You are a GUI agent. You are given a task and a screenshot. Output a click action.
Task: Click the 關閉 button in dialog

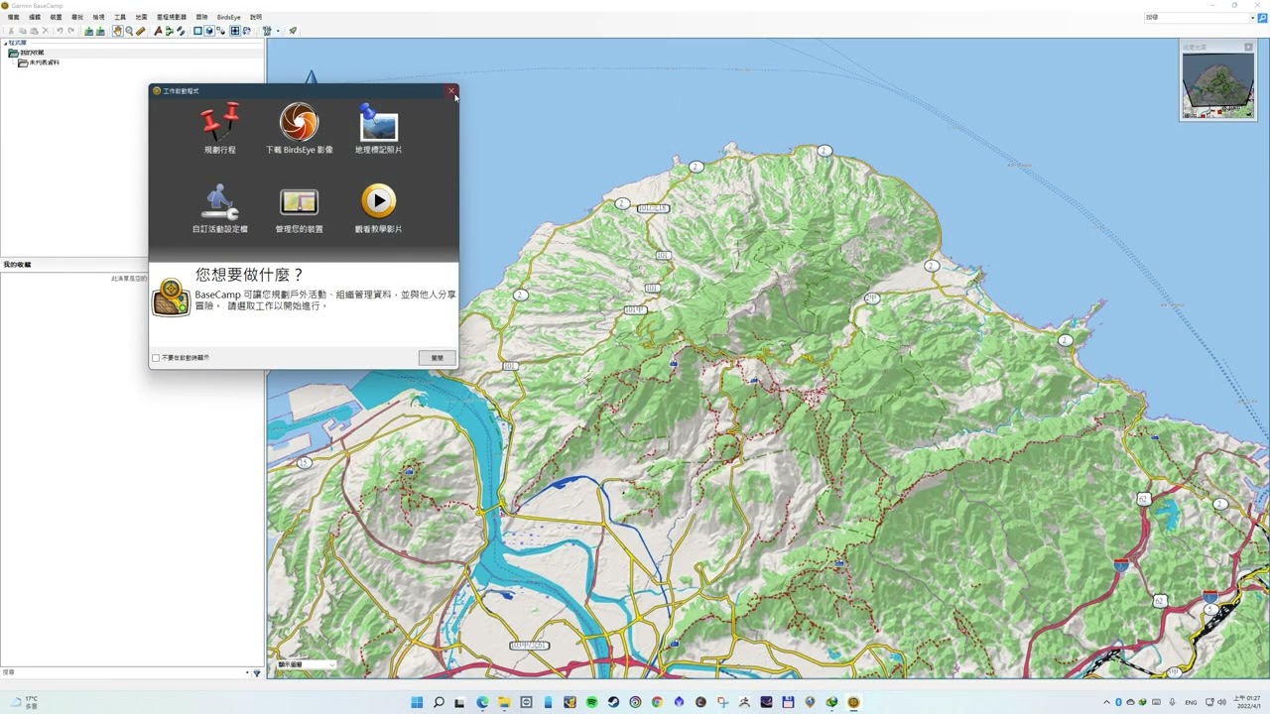click(437, 357)
